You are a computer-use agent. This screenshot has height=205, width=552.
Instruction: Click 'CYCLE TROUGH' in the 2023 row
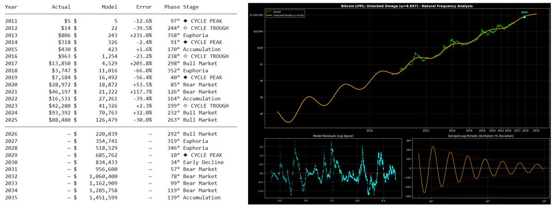[209, 105]
